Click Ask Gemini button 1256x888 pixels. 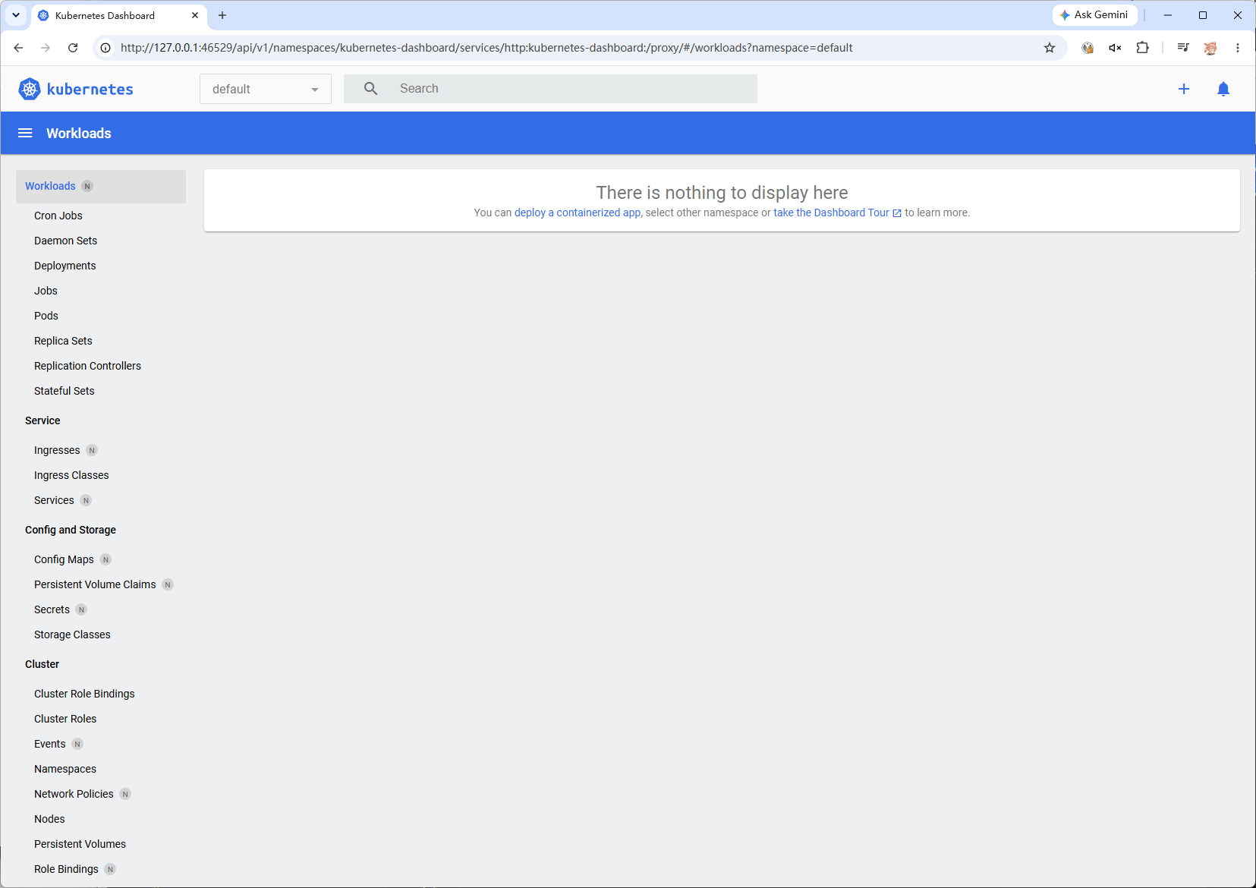(1094, 15)
